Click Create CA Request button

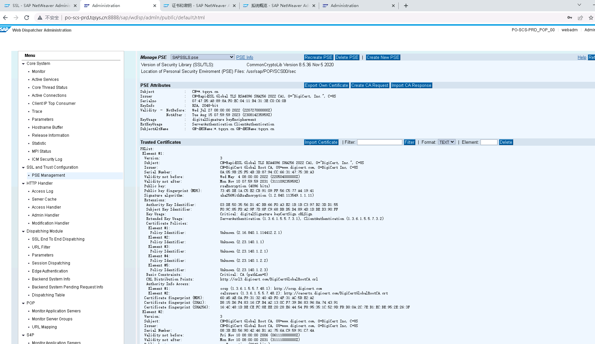(x=370, y=86)
